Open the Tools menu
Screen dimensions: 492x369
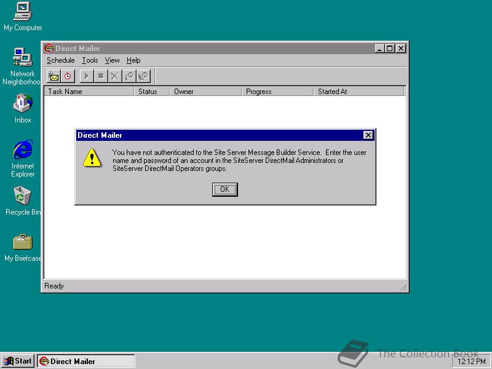pos(90,60)
